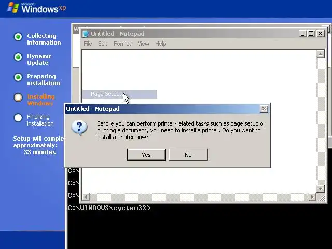Click the '33 minutes' setup estimate text
Screen dimensions: 332x249
[x=39, y=152]
